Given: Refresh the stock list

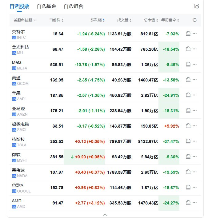Looking at the screenshot, I should pos(194,20).
